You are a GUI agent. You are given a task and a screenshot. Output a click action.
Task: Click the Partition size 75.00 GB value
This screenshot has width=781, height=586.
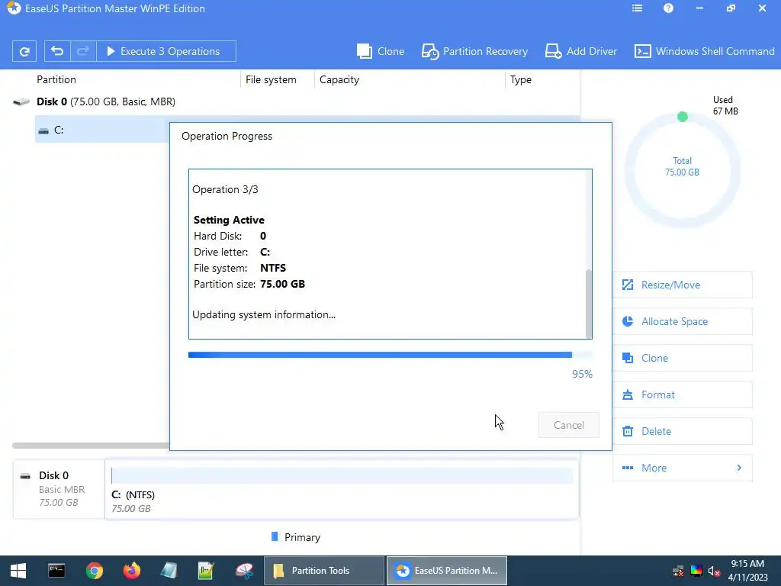click(282, 284)
